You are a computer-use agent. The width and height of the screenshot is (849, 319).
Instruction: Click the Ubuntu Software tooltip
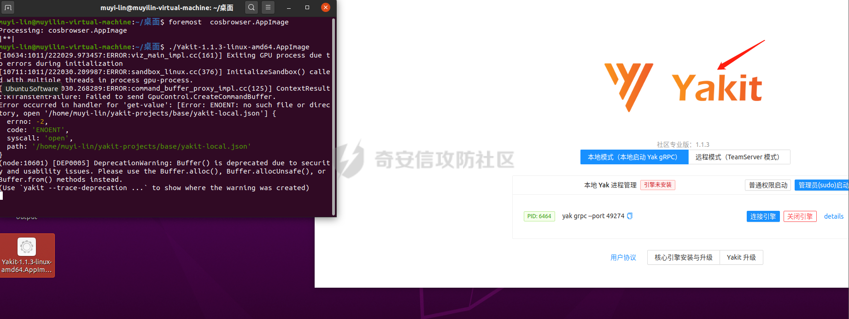coord(32,89)
